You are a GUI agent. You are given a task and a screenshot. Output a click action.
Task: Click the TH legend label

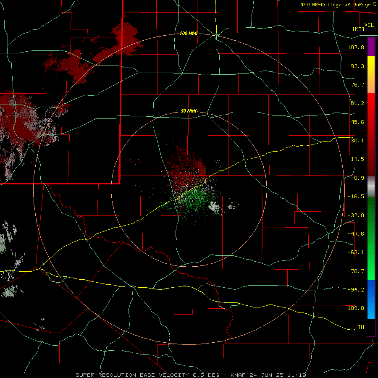pyautogui.click(x=361, y=327)
